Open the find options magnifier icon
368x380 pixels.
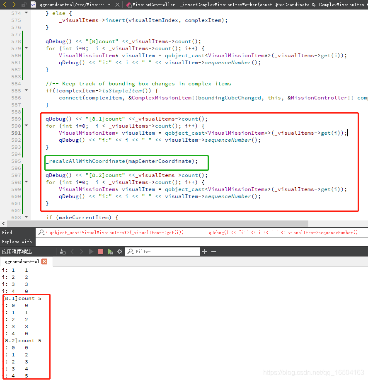click(x=41, y=232)
